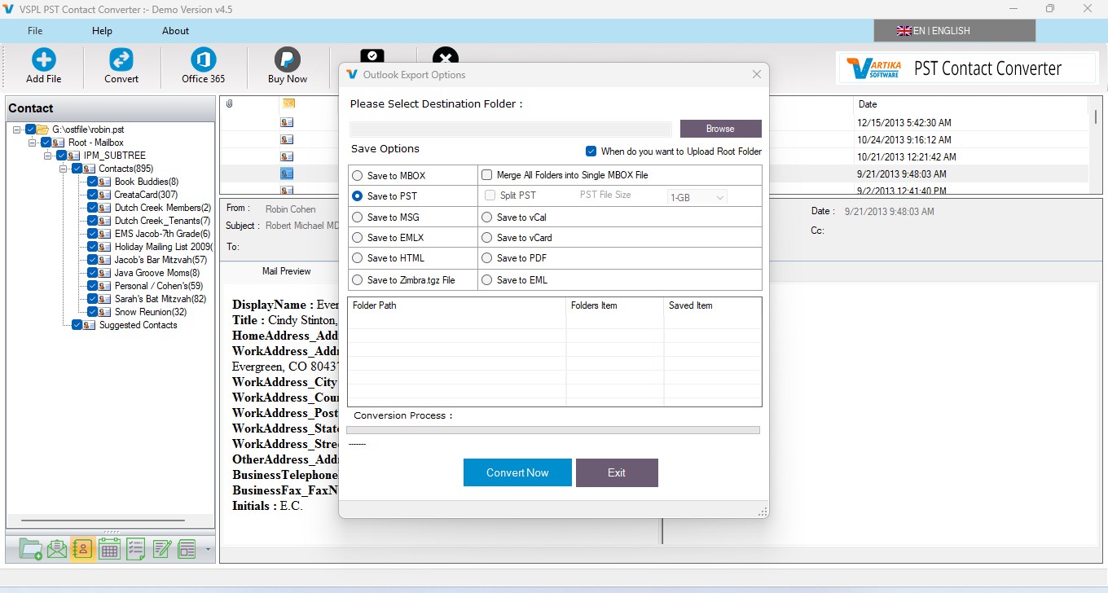Open the About menu

coord(175,31)
